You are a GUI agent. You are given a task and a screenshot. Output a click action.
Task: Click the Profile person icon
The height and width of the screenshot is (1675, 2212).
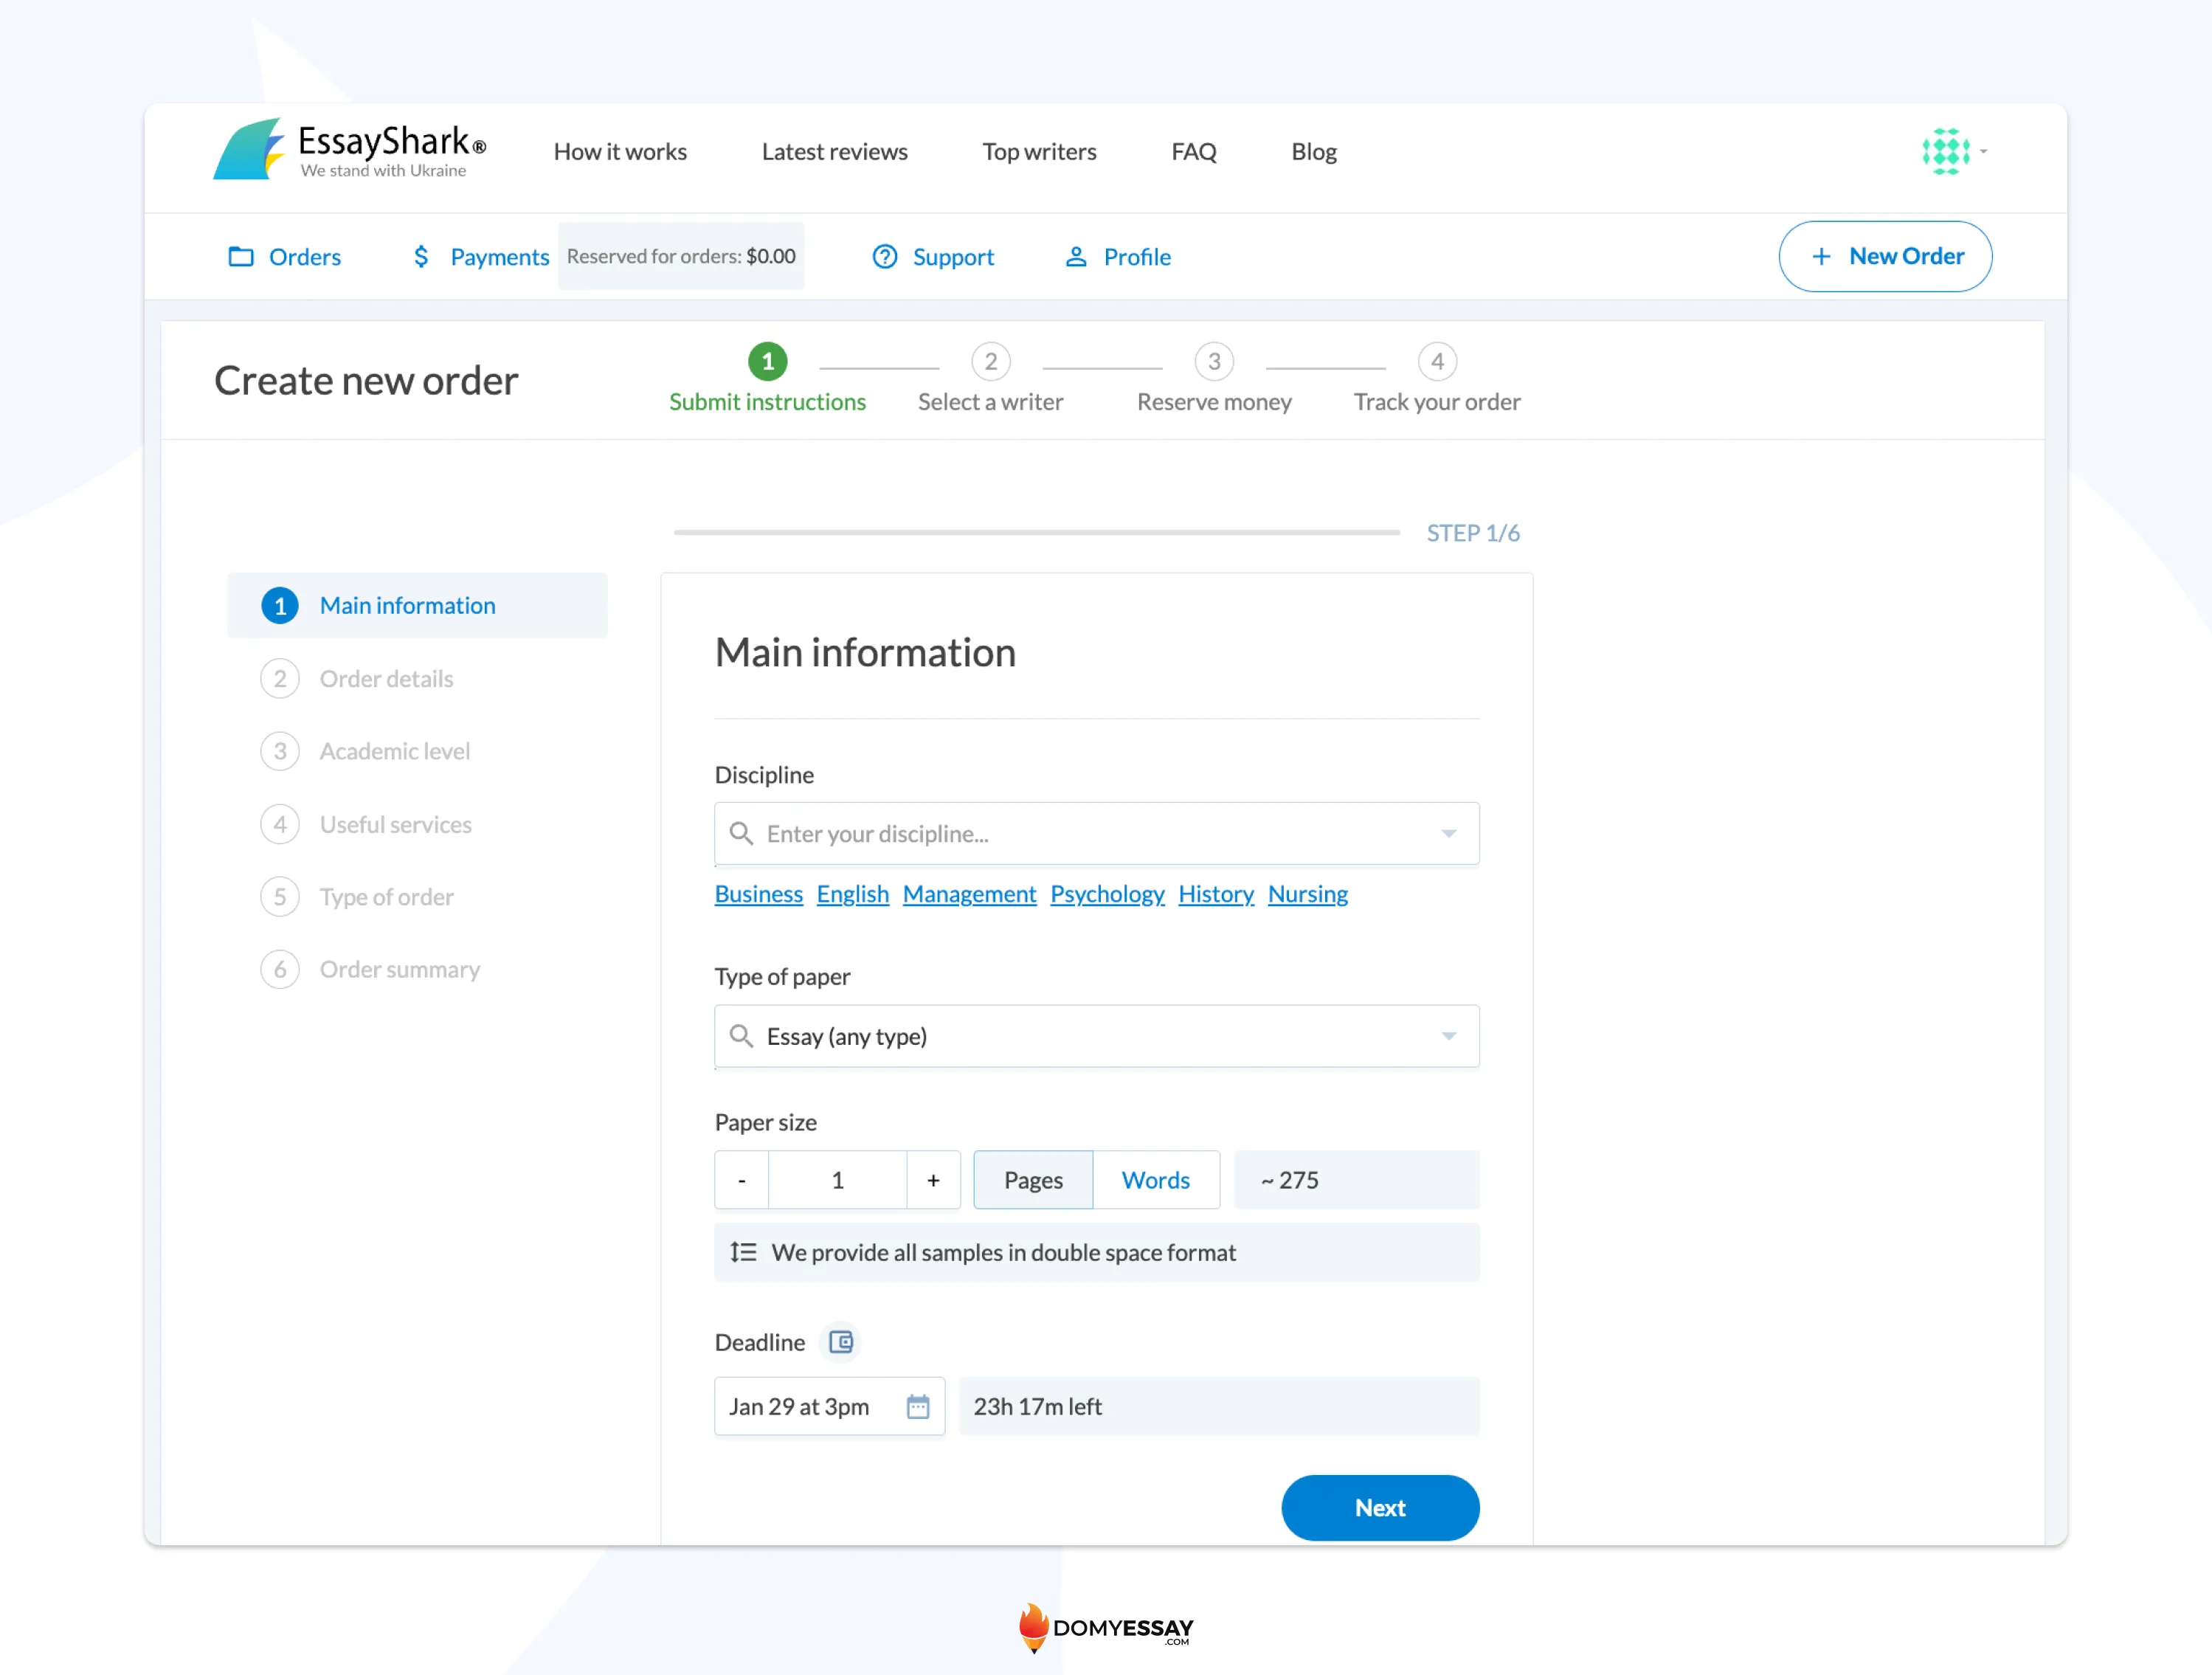[x=1076, y=257]
